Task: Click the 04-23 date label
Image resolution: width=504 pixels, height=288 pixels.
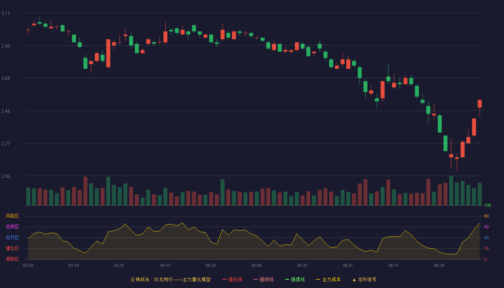Action: click(x=211, y=265)
